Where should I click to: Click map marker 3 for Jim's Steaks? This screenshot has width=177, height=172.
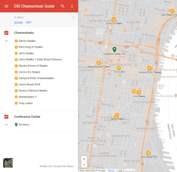139,92
